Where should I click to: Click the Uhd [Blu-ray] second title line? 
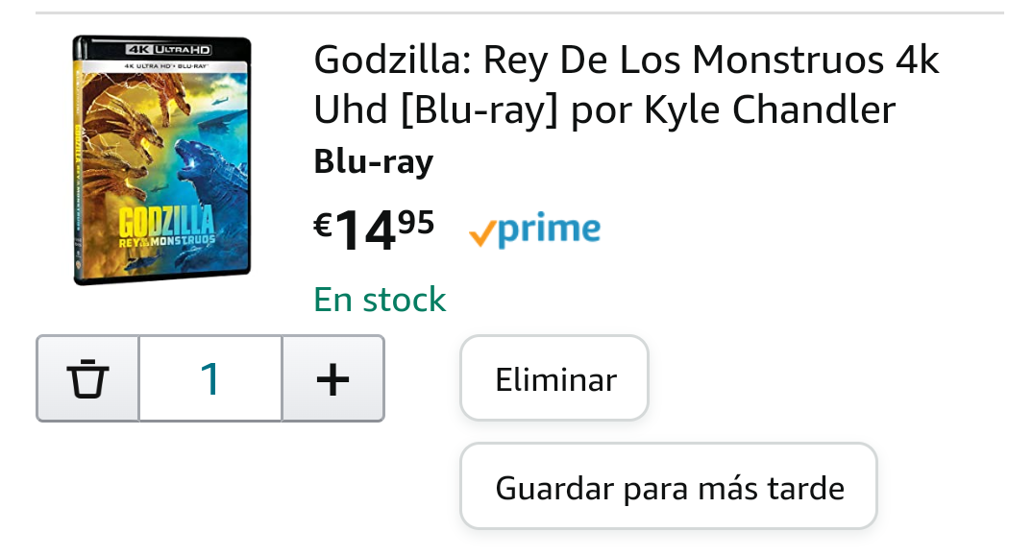[x=604, y=109]
